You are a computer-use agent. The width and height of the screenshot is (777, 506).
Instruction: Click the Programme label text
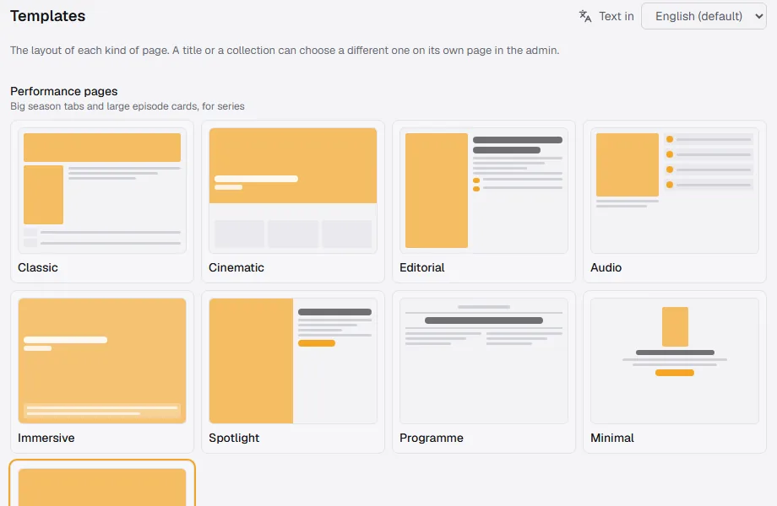[x=431, y=438]
